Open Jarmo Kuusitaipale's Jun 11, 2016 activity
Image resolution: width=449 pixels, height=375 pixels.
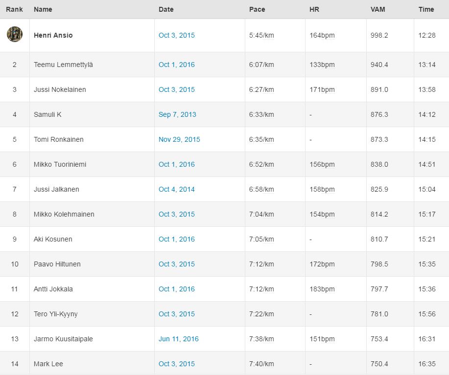coord(178,339)
